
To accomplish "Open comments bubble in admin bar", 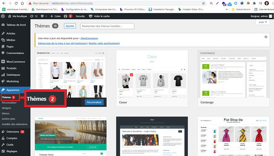I will coord(44,16).
